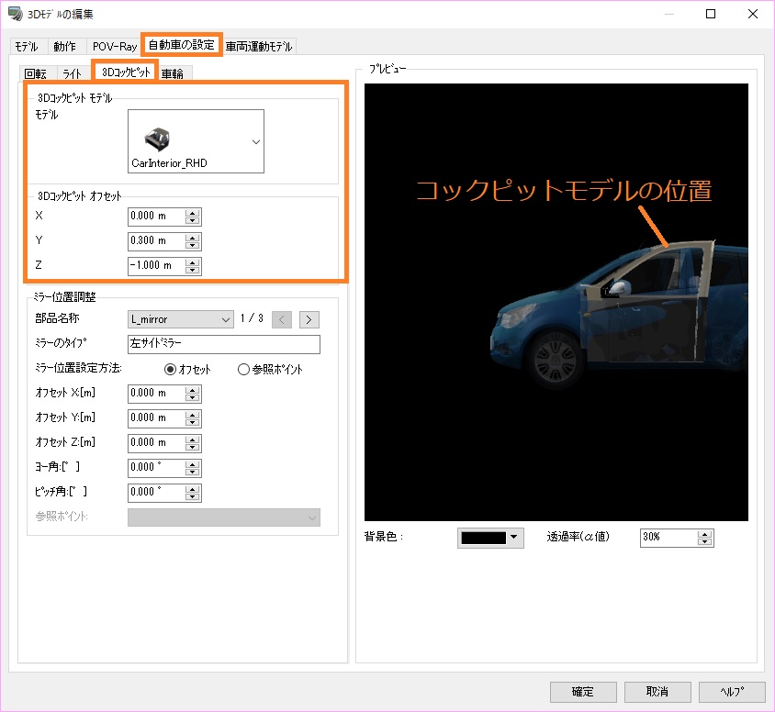Increase cockpit offset Z spinner value
The height and width of the screenshot is (712, 775).
192,261
